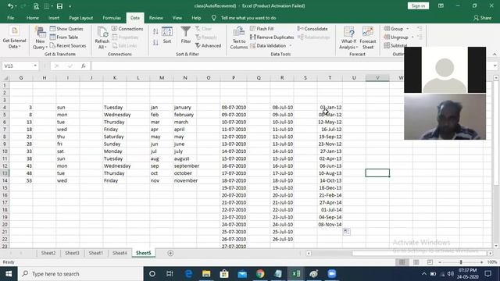
Task: Click Tell me what you want to do
Action: point(248,18)
